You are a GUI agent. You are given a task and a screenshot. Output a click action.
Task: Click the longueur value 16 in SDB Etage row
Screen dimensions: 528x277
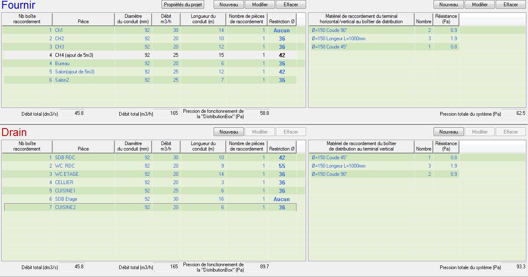pyautogui.click(x=221, y=199)
